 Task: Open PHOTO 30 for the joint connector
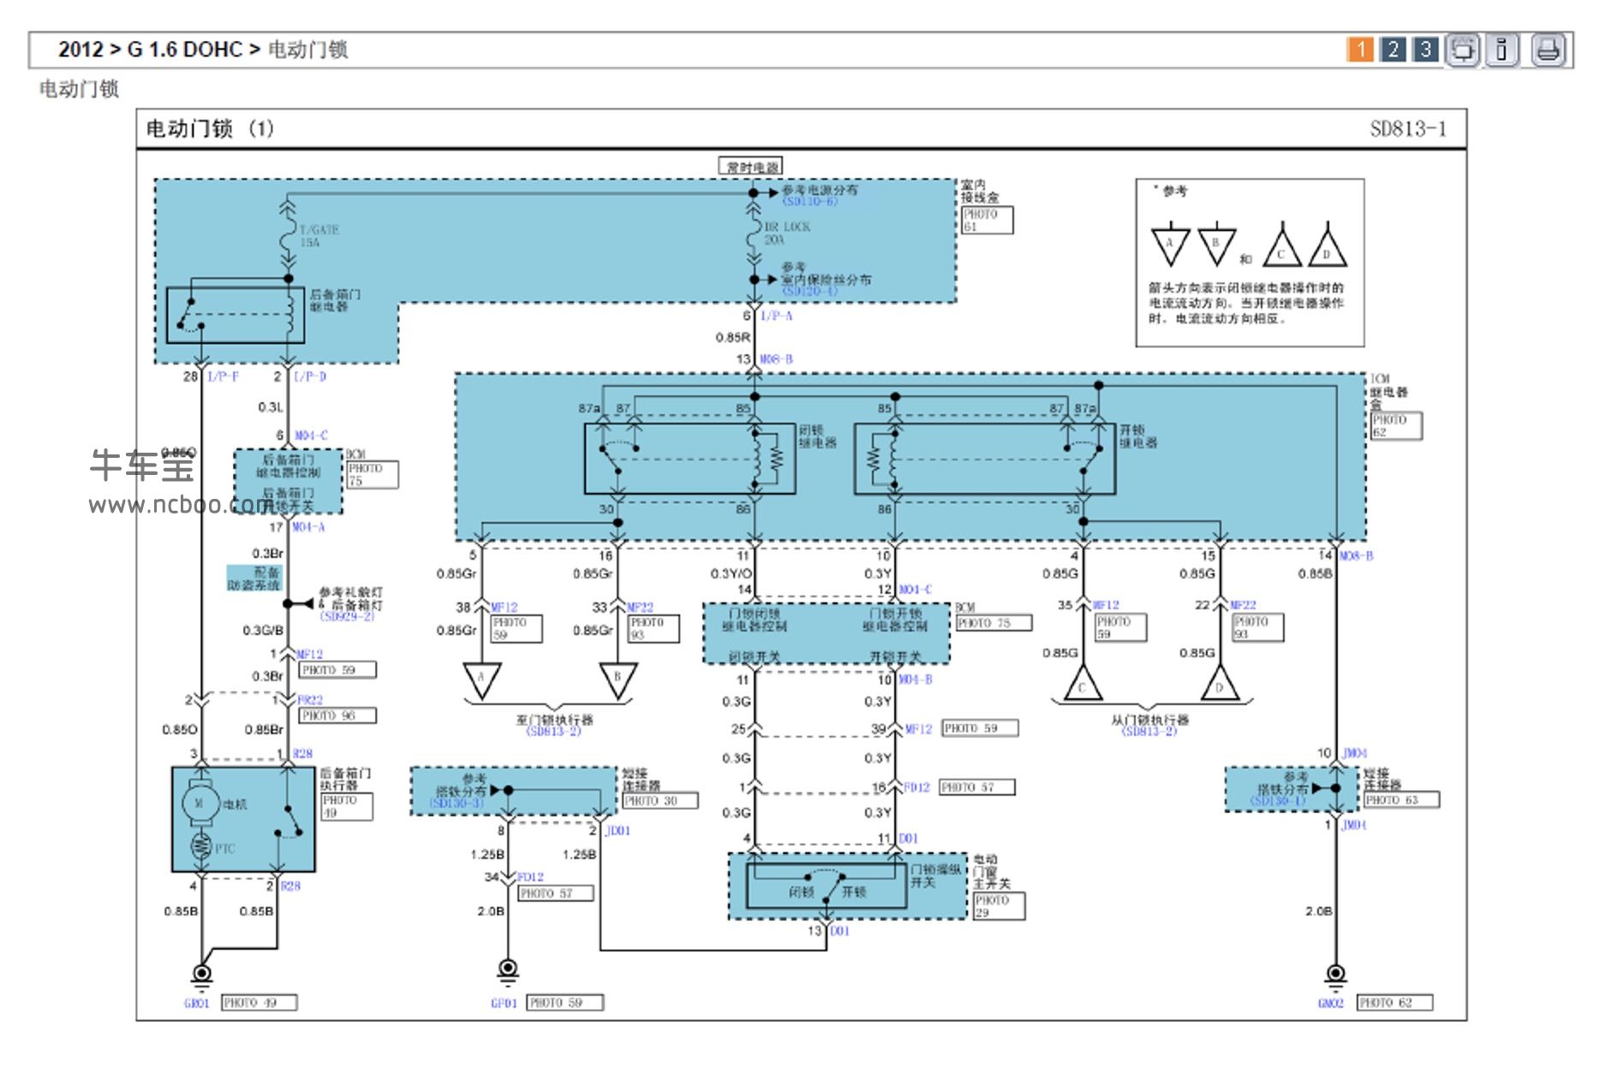pyautogui.click(x=660, y=801)
